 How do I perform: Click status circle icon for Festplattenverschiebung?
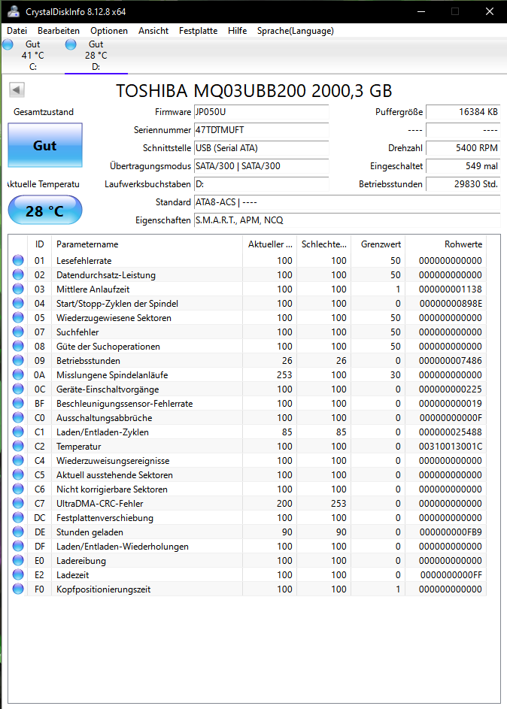click(18, 517)
